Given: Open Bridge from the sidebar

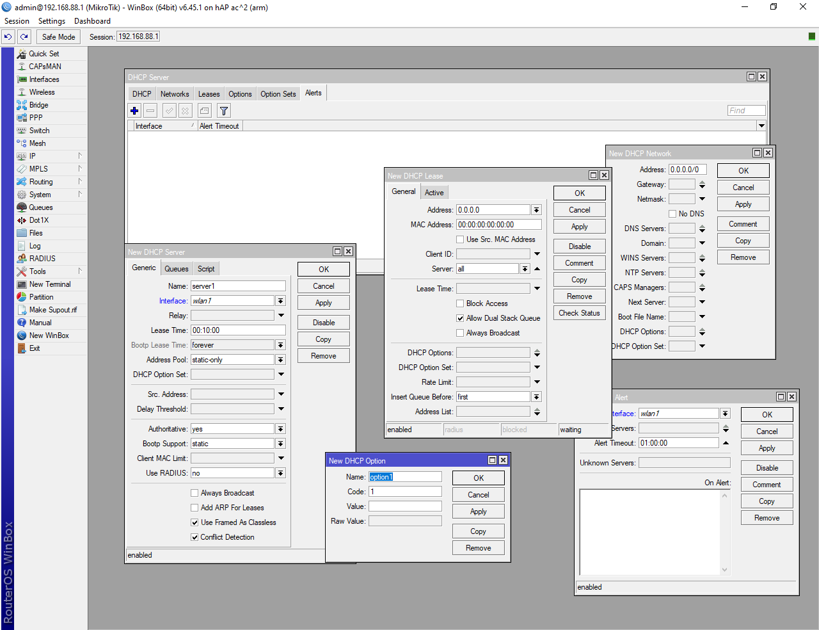Looking at the screenshot, I should point(38,105).
